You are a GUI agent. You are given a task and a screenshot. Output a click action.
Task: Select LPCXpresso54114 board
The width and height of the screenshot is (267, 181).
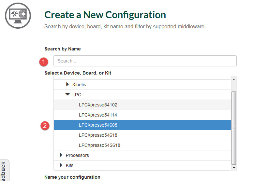click(98, 115)
